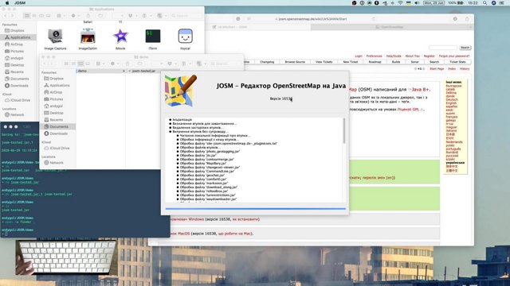
Task: Open the ImageOptim app icon
Action: [88, 36]
